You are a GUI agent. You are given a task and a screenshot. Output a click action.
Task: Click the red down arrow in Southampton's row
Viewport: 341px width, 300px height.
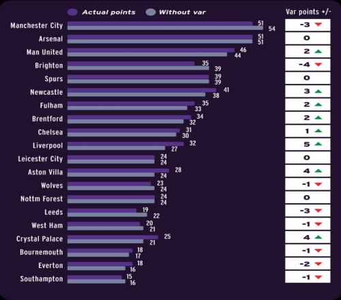click(318, 277)
